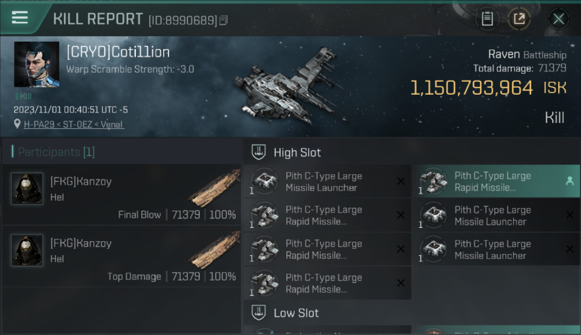
Task: Click the person icon on the highlighted module row
Action: (x=569, y=181)
